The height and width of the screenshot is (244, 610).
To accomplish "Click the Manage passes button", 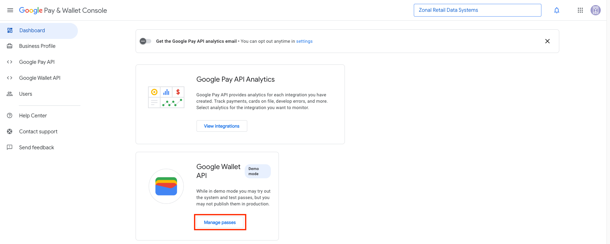I will point(220,222).
